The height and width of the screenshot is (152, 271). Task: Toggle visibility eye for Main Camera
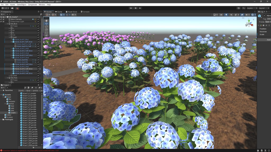point(1,19)
